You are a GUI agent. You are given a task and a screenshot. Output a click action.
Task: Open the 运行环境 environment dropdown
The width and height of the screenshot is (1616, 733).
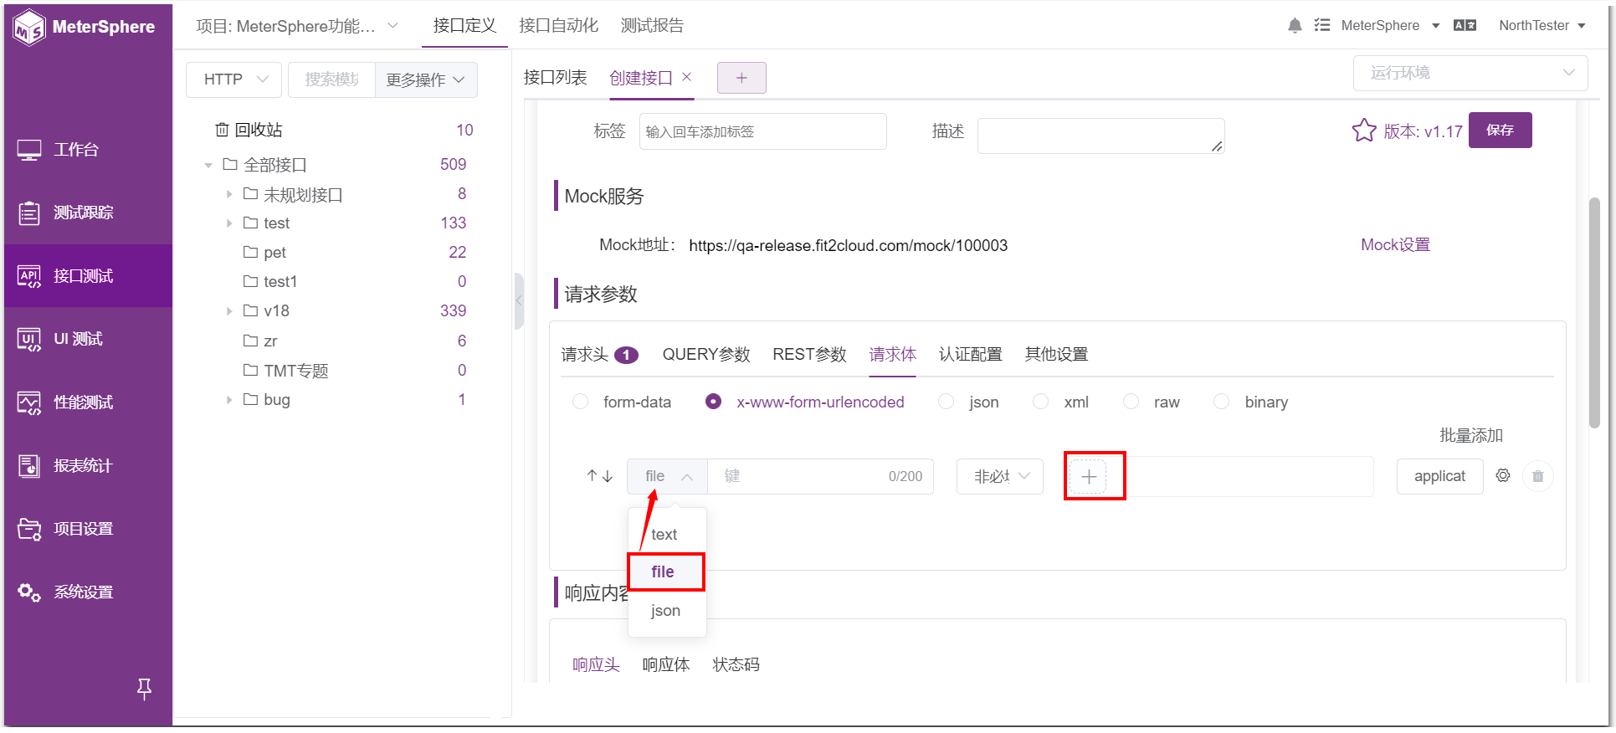[1470, 74]
